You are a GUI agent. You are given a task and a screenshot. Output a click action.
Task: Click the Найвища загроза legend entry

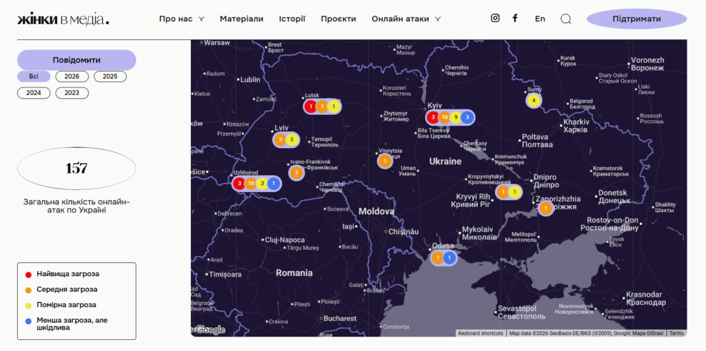tap(68, 274)
